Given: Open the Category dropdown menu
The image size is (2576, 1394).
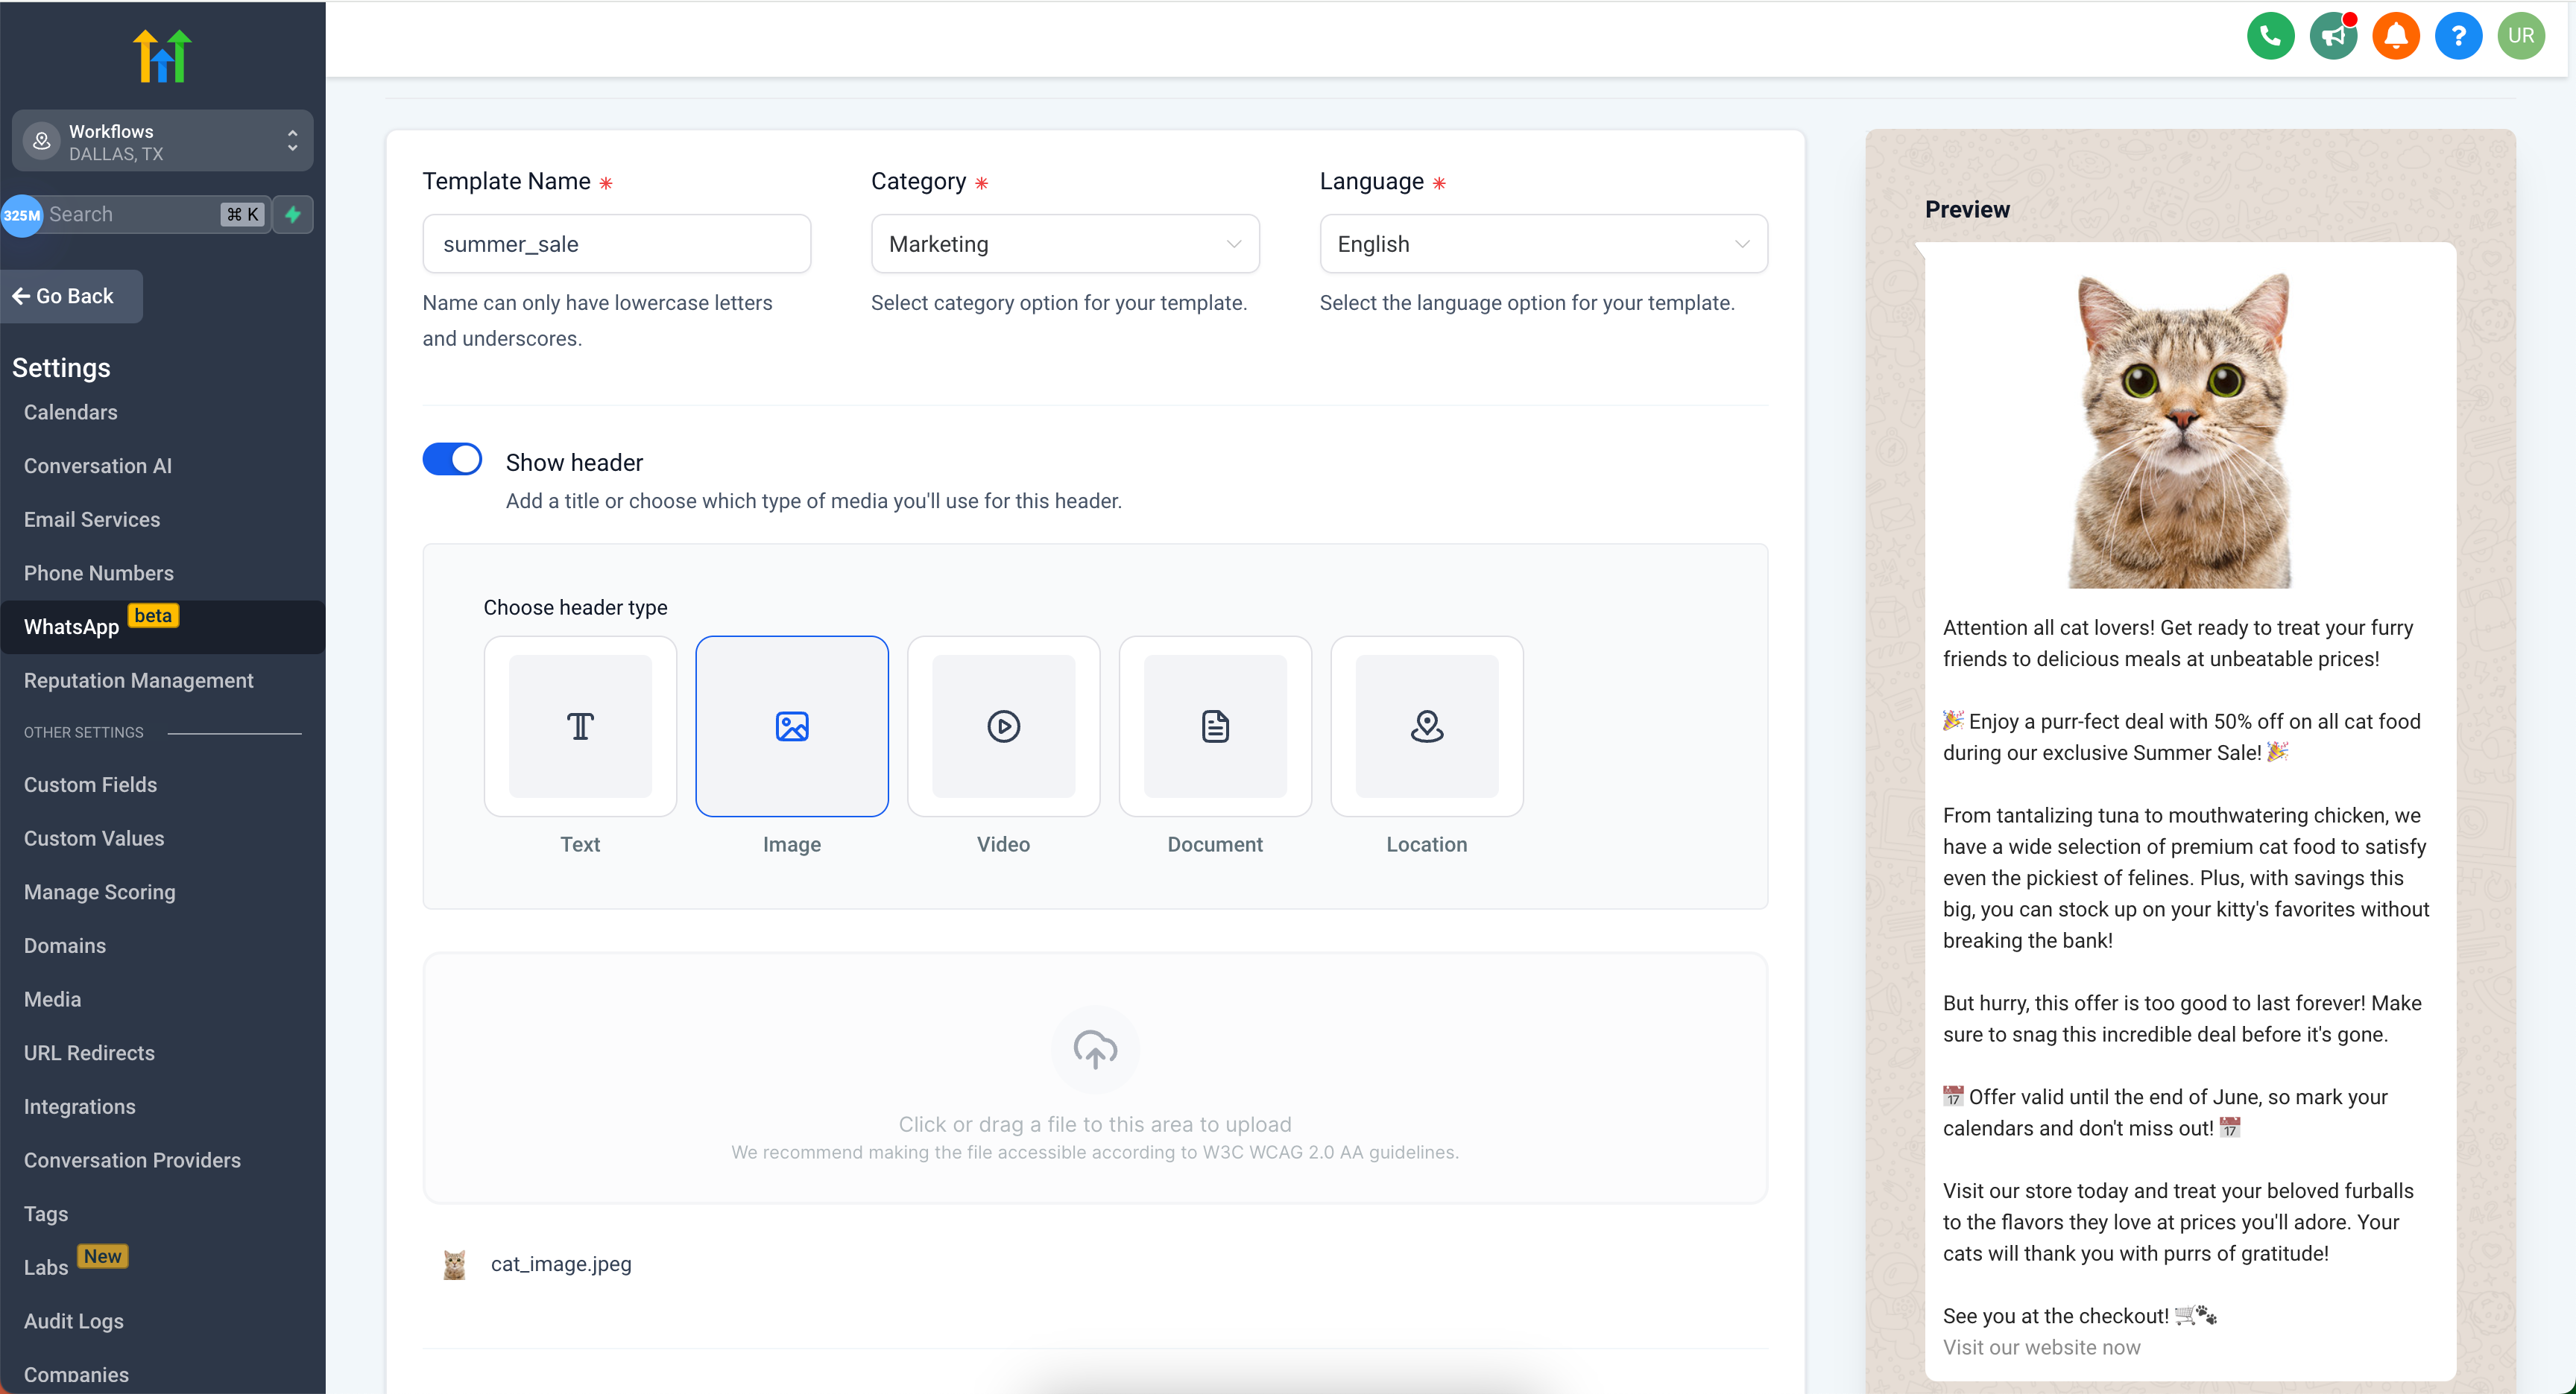Looking at the screenshot, I should 1064,244.
